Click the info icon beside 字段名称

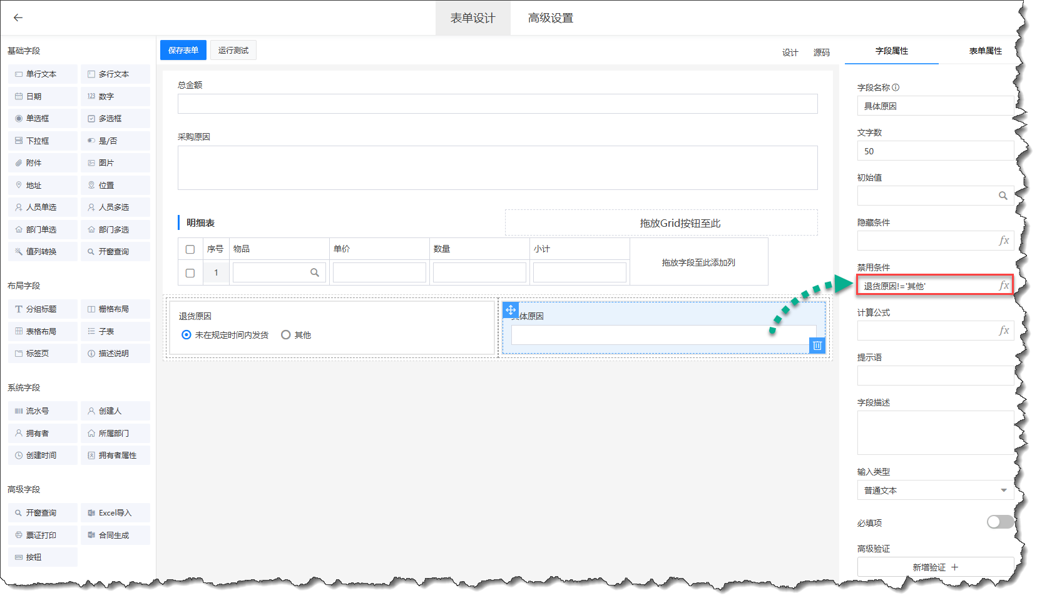point(896,87)
